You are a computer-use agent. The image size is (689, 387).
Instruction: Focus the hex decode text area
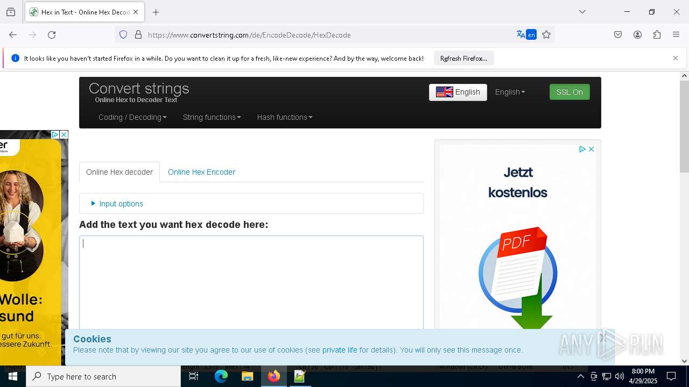click(x=251, y=283)
